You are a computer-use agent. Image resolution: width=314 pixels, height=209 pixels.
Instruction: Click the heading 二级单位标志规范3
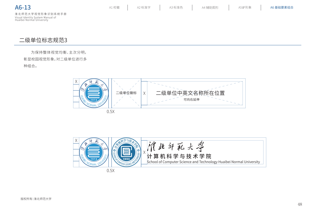[x=43, y=40]
